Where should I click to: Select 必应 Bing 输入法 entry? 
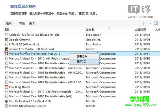point(19,87)
